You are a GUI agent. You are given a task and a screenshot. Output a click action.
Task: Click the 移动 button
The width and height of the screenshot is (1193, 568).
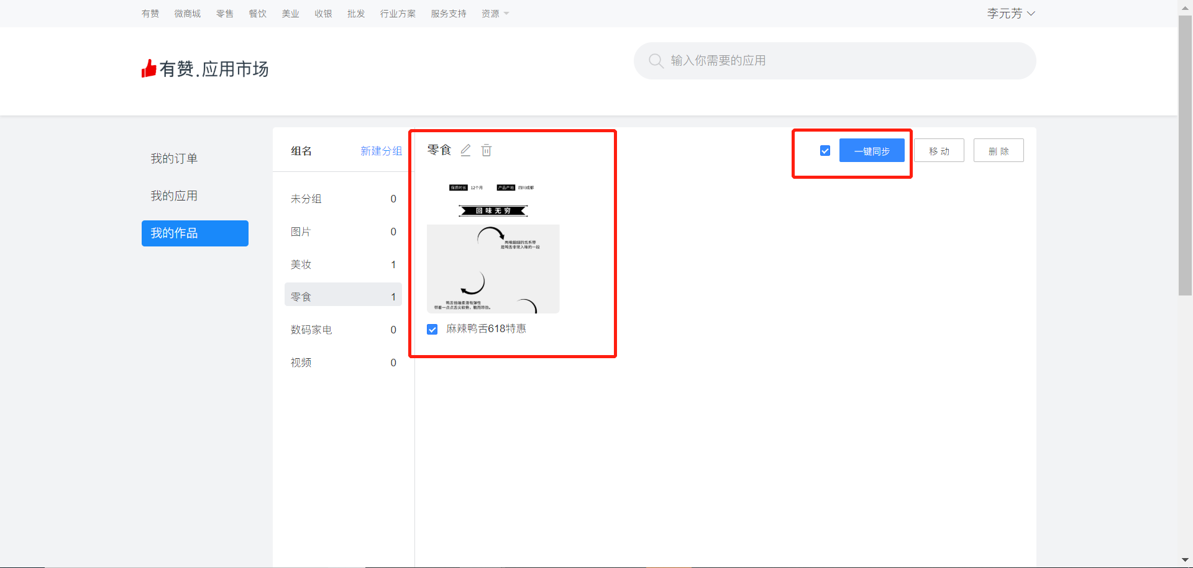tap(939, 151)
